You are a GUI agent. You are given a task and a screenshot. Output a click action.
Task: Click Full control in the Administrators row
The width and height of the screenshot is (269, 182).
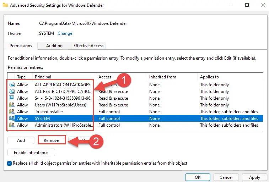coord(109,125)
